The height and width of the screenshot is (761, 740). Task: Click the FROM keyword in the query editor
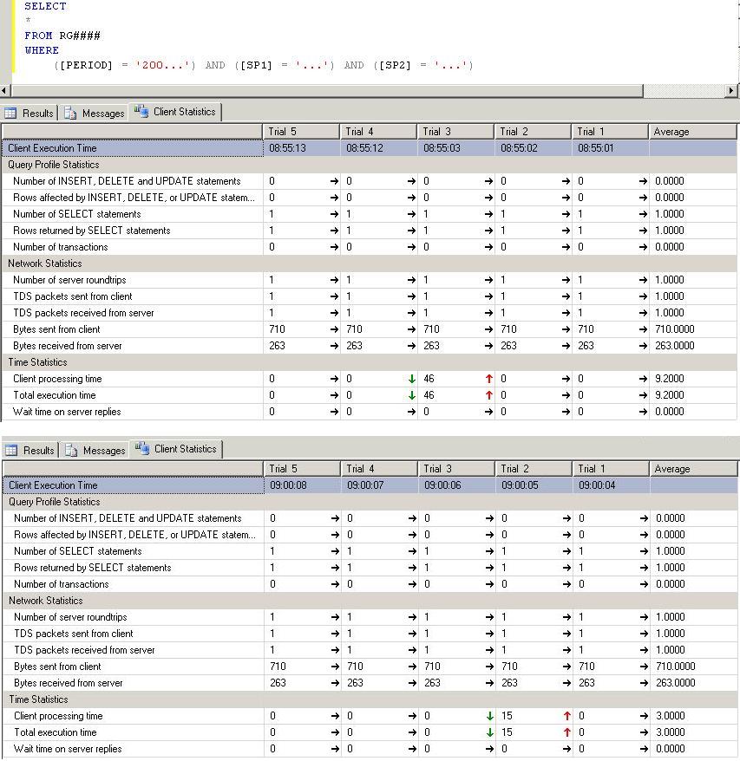coord(38,36)
